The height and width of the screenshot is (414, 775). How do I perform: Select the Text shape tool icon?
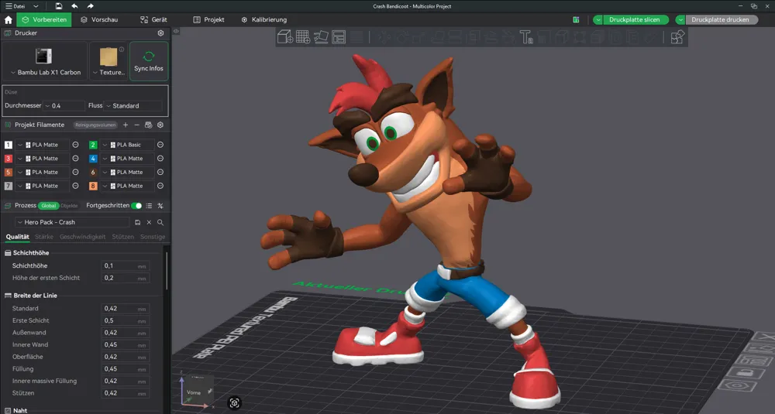click(x=526, y=37)
